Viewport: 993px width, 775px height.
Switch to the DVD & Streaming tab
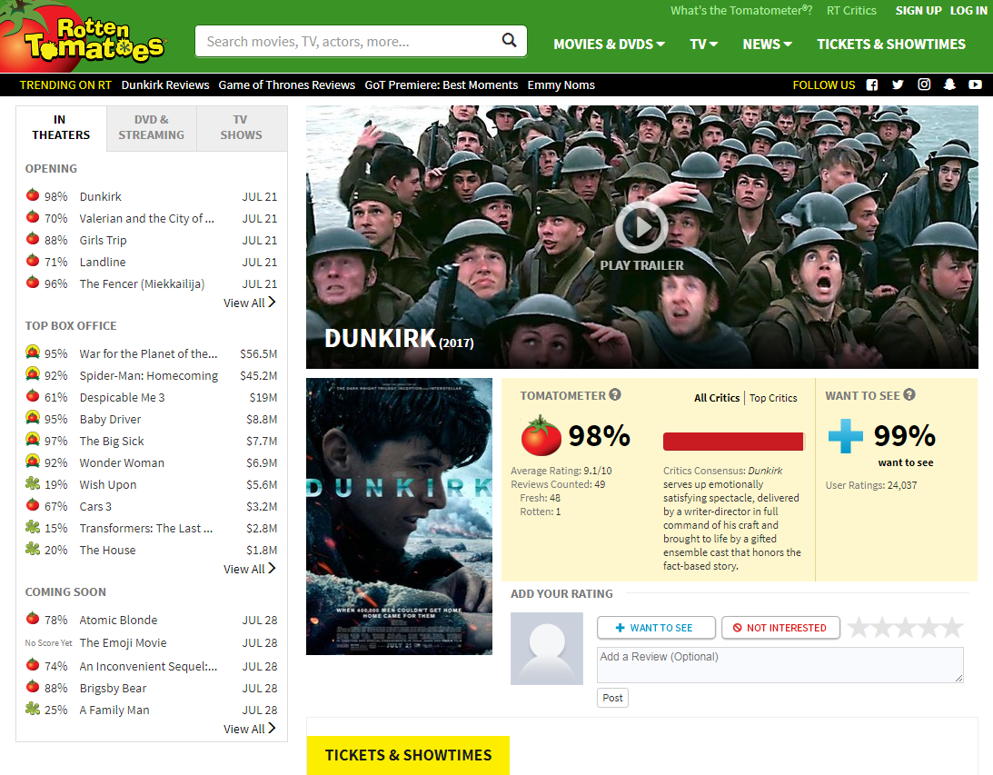click(151, 128)
